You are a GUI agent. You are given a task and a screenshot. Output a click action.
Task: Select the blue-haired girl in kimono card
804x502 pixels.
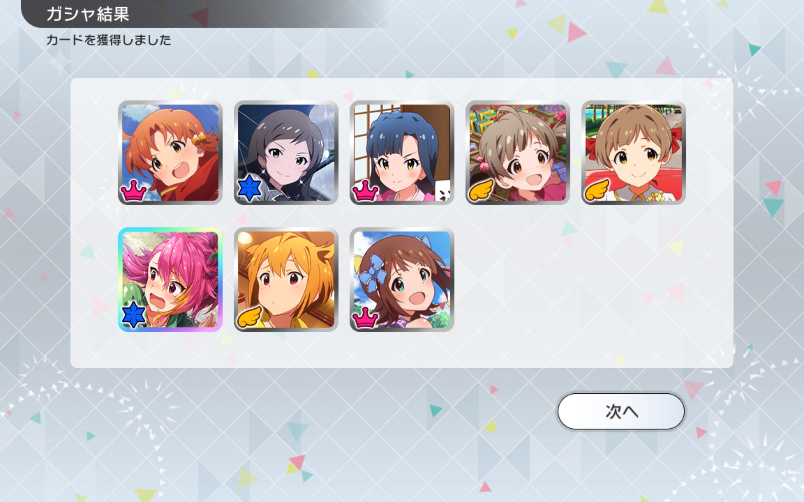[402, 153]
